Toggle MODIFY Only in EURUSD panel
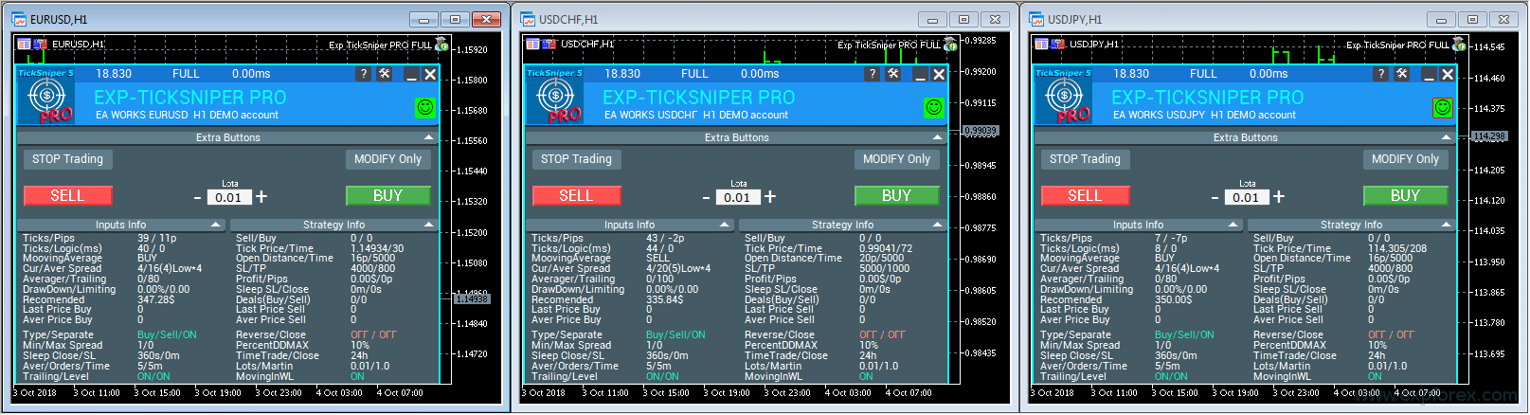Image resolution: width=1530 pixels, height=415 pixels. pos(387,159)
